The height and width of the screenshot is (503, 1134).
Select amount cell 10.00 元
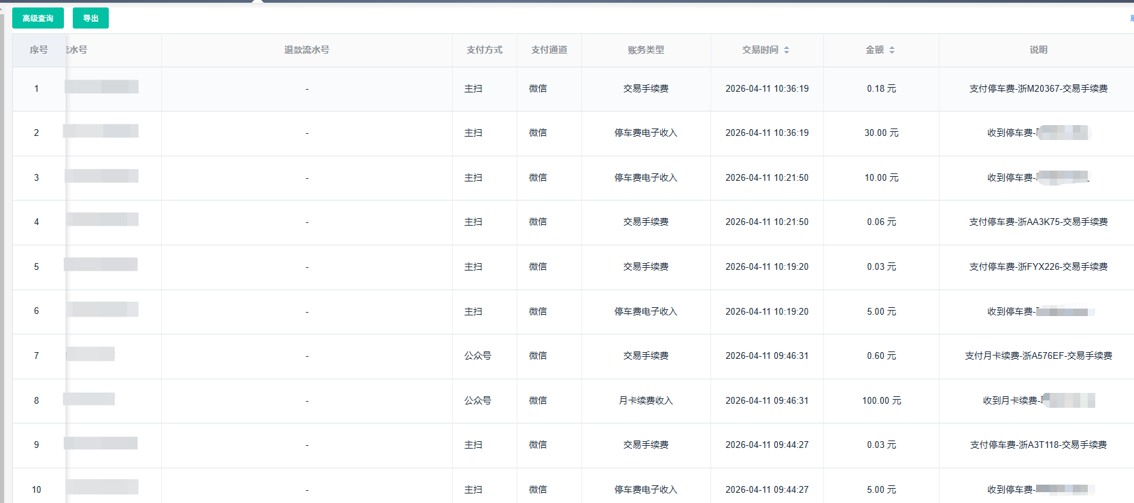point(881,177)
